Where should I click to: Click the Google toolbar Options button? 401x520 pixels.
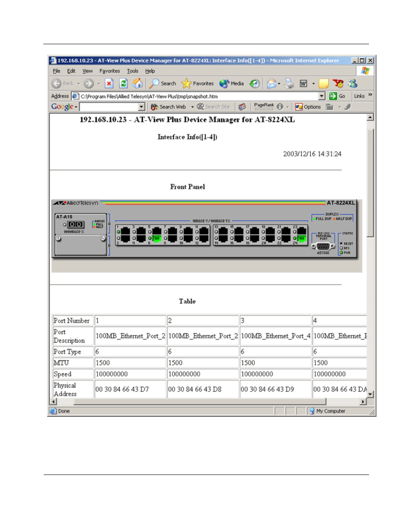[x=308, y=107]
